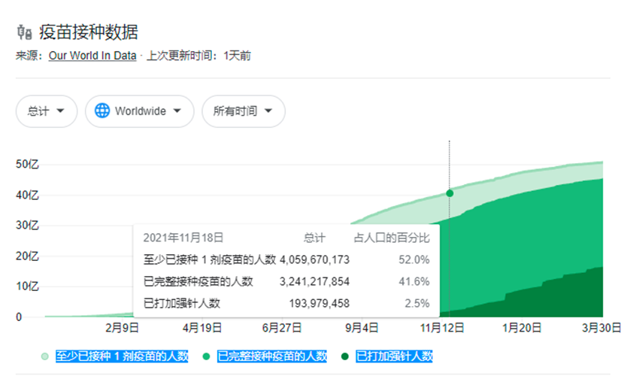Image resolution: width=630 pixels, height=382 pixels.
Task: Expand the Worldwide region dropdown
Action: tap(140, 111)
